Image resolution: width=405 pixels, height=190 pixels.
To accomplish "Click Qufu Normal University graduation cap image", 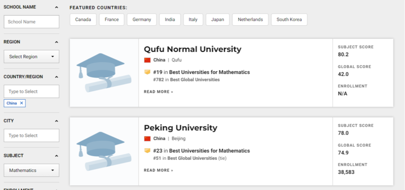I will tap(104, 73).
